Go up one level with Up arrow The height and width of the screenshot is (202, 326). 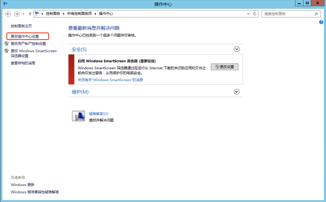click(x=30, y=14)
